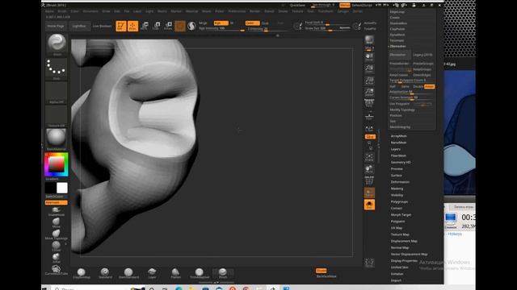Select the SnakeHook brush
This screenshot has height=290, width=517.
[x=57, y=211]
